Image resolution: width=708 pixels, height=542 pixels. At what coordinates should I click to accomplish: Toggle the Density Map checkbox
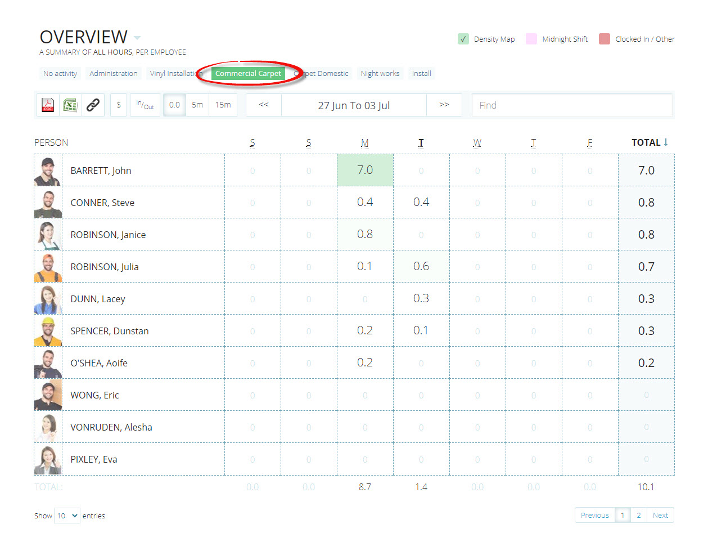463,39
